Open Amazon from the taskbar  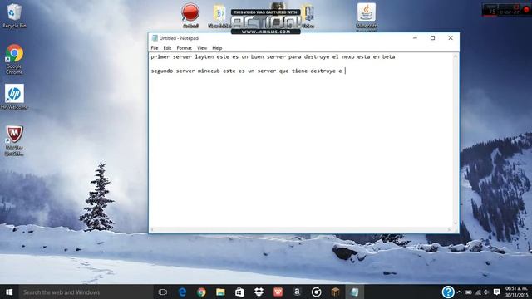pyautogui.click(x=298, y=292)
